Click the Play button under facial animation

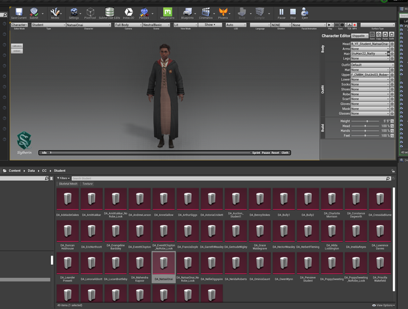tap(330, 25)
